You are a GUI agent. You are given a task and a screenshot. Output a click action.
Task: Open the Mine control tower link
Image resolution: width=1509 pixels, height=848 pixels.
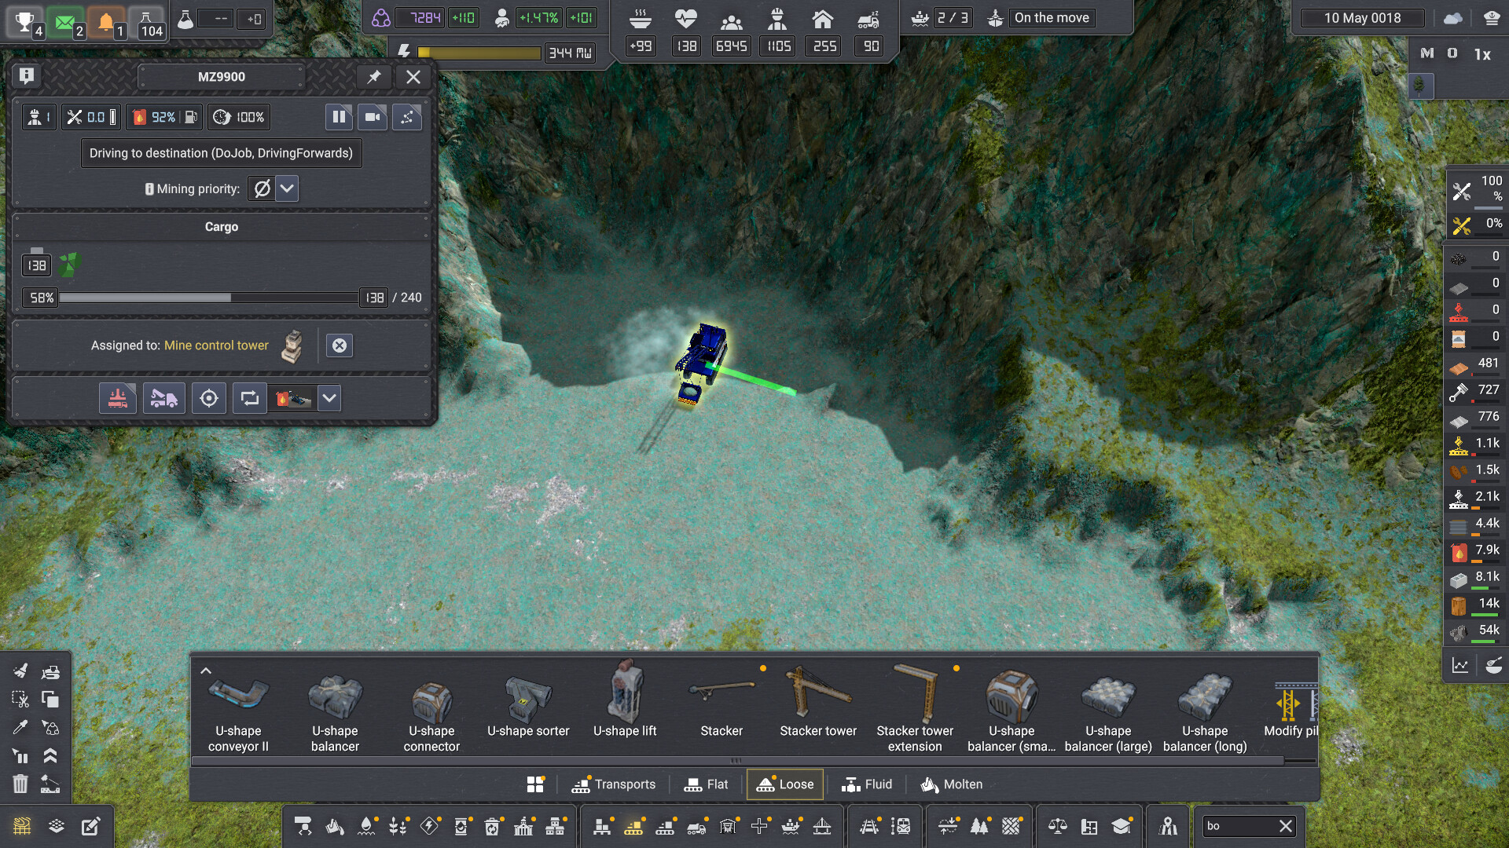216,345
